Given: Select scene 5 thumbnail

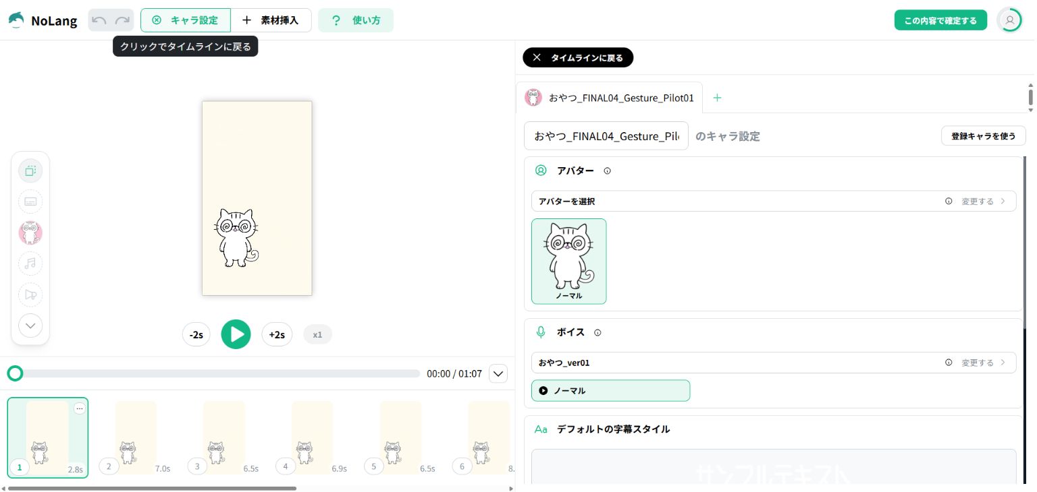Looking at the screenshot, I should tap(400, 437).
